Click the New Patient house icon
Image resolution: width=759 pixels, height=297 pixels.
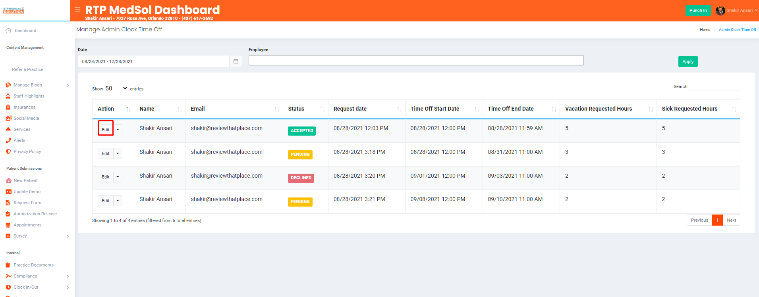coord(8,180)
